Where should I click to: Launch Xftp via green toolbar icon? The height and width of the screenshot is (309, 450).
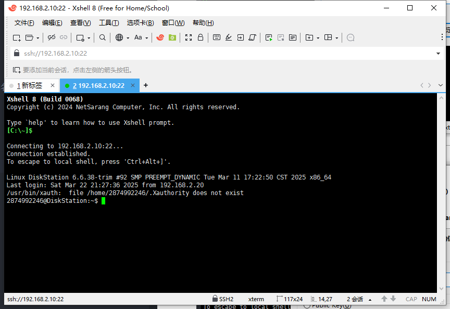tap(172, 37)
